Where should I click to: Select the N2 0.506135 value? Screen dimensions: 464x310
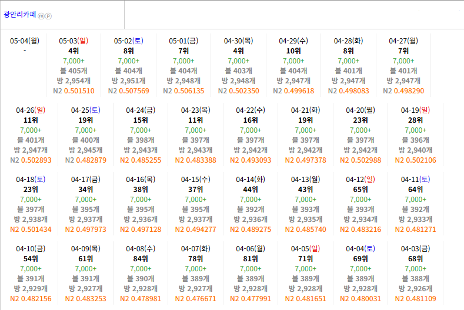(x=183, y=91)
